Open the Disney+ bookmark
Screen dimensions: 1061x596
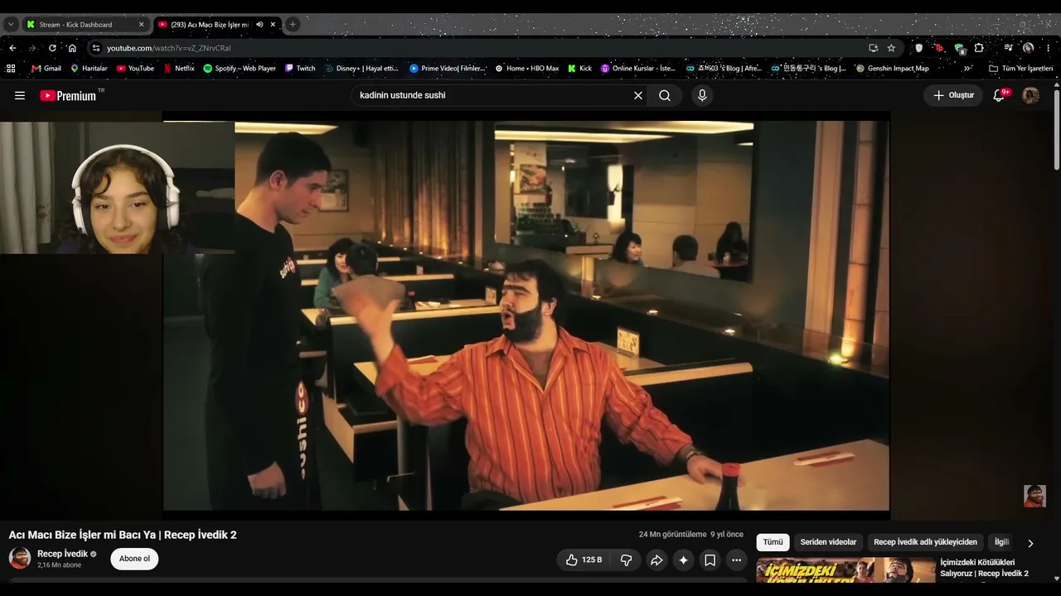362,69
